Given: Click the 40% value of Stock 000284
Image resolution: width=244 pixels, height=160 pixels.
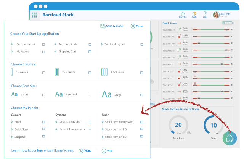Looking at the screenshot, I should [185, 49].
